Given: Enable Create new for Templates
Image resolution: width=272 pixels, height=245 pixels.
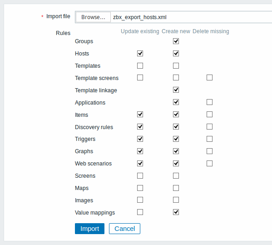Looking at the screenshot, I should [176, 65].
